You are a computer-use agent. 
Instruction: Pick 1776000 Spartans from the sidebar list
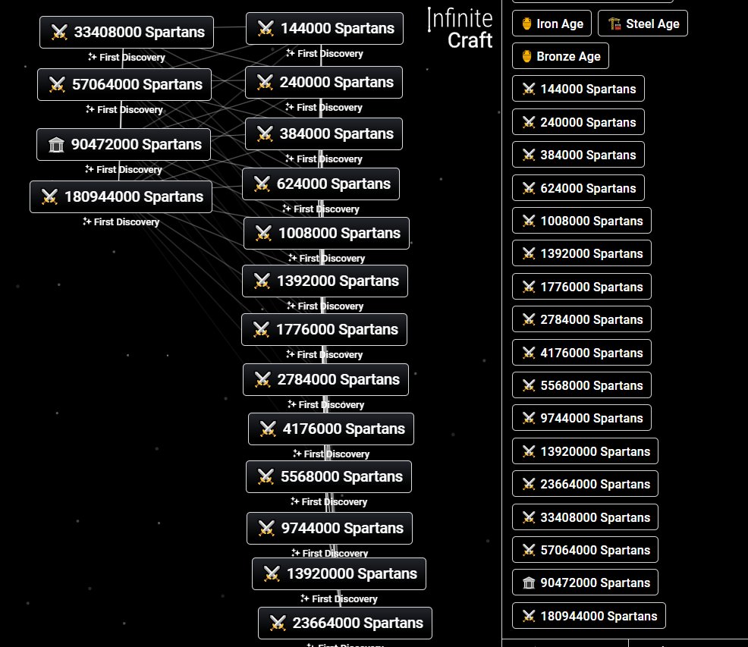(582, 287)
